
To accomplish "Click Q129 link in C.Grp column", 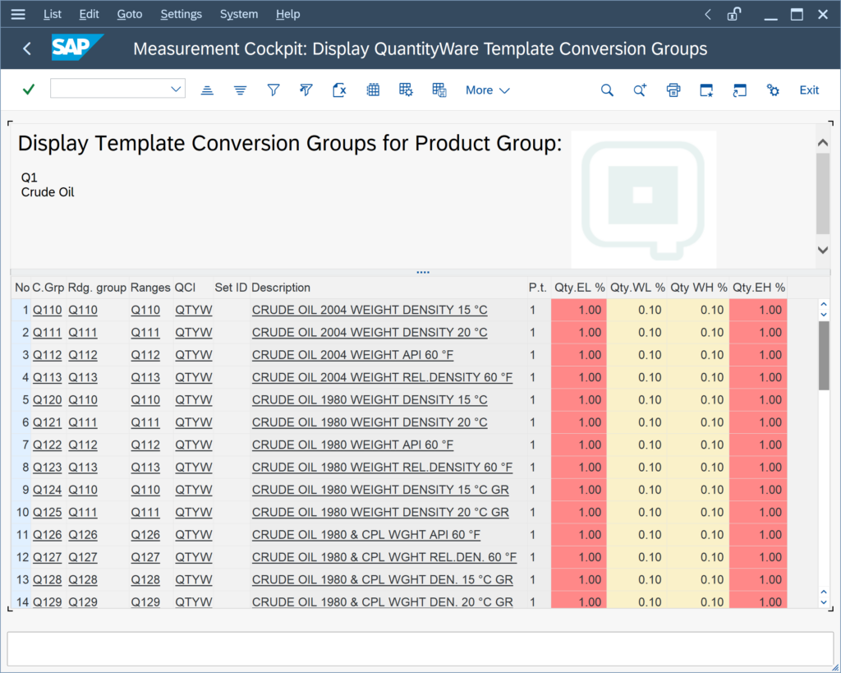I will [47, 602].
